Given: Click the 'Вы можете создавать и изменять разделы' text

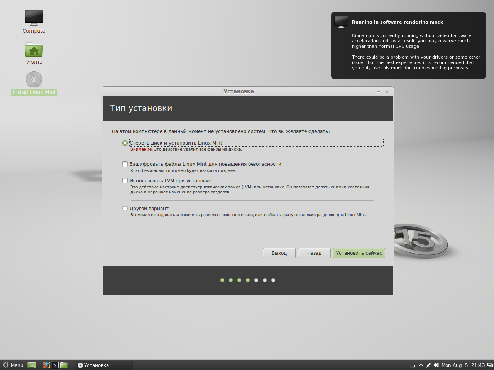Looking at the screenshot, I should 248,215.
